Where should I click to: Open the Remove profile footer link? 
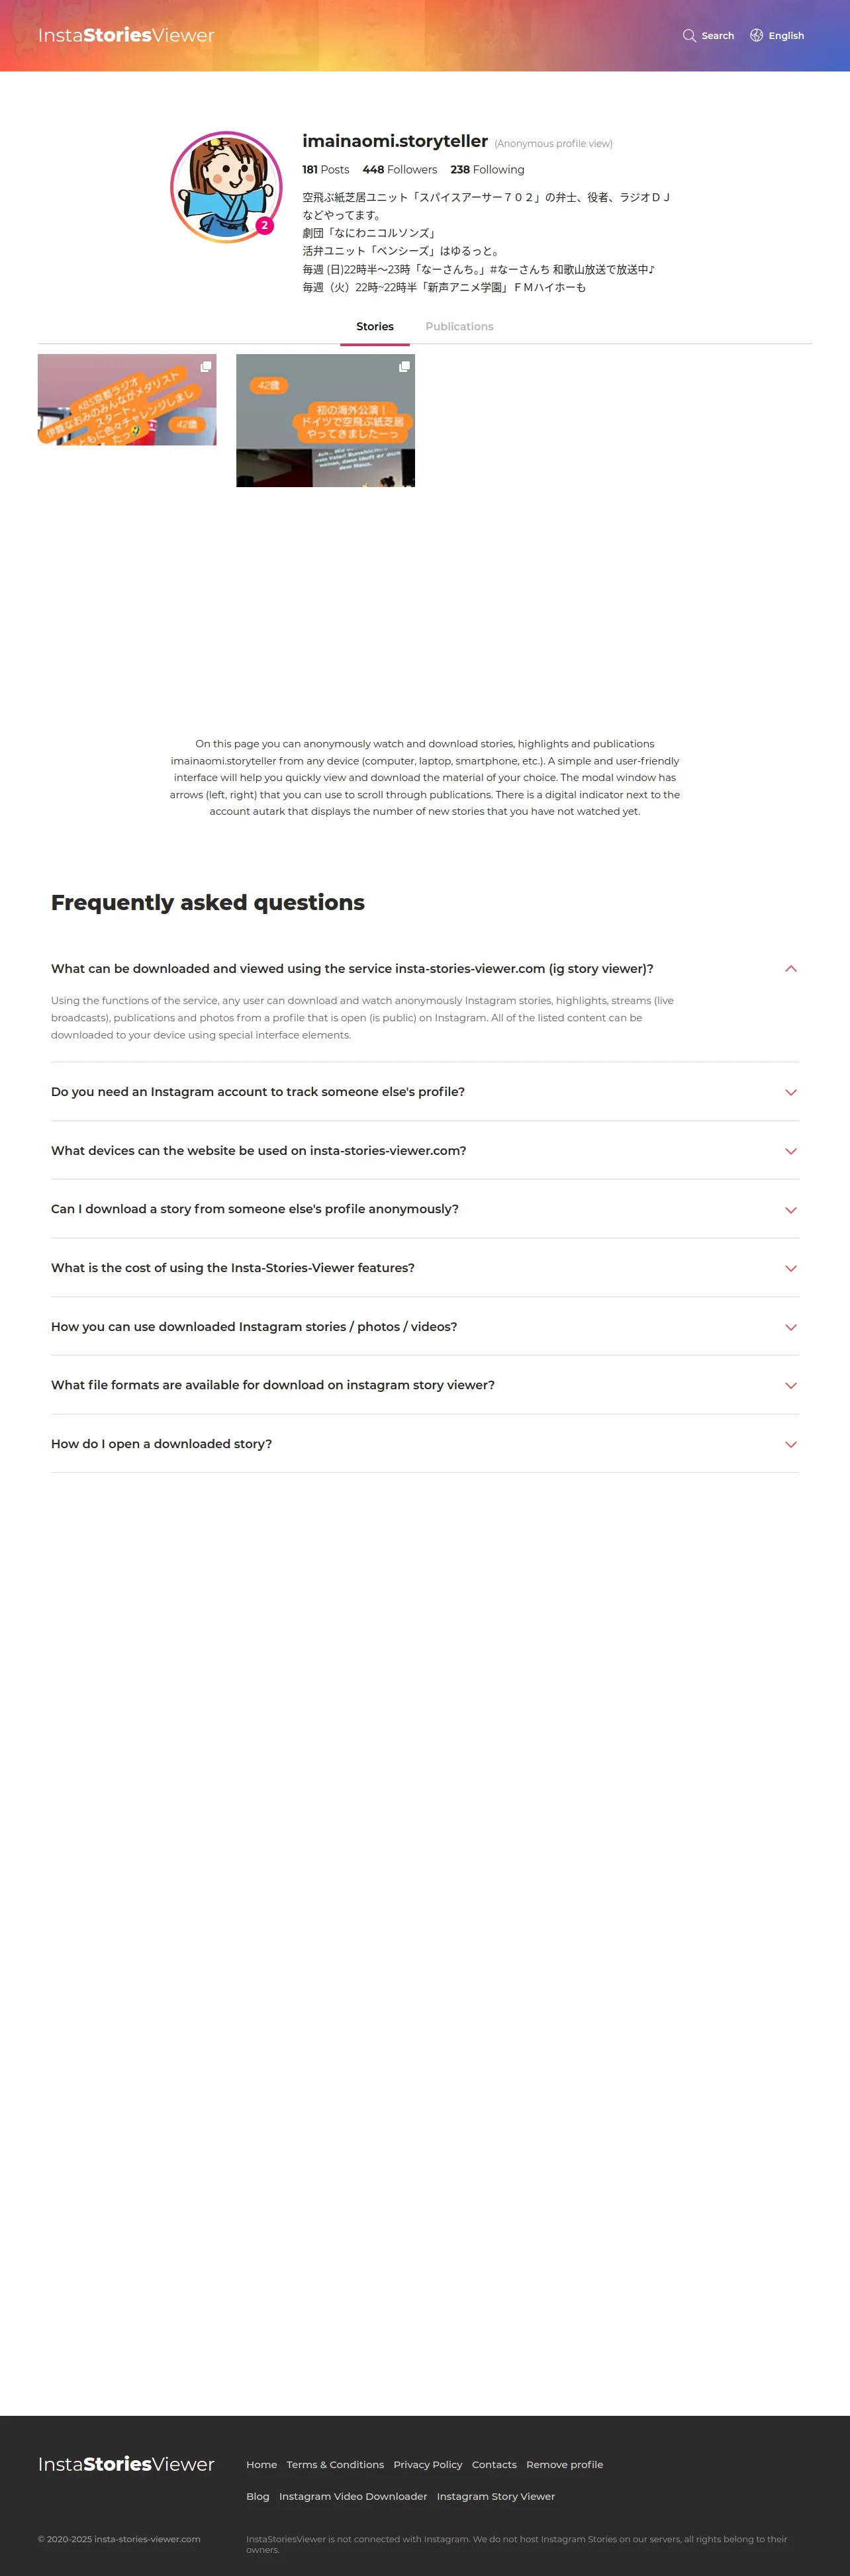(x=564, y=2465)
